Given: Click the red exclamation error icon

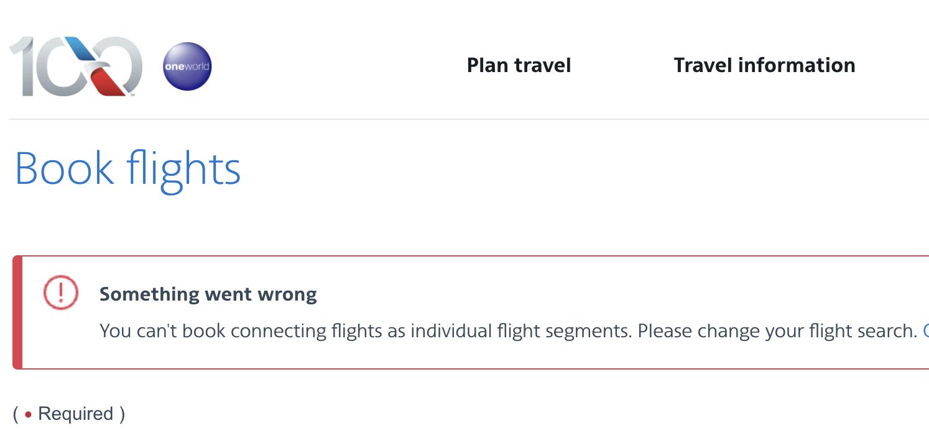Looking at the screenshot, I should (x=60, y=293).
